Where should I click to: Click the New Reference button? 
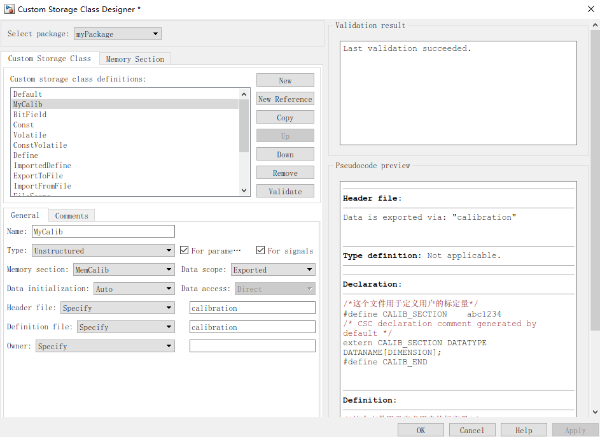285,99
